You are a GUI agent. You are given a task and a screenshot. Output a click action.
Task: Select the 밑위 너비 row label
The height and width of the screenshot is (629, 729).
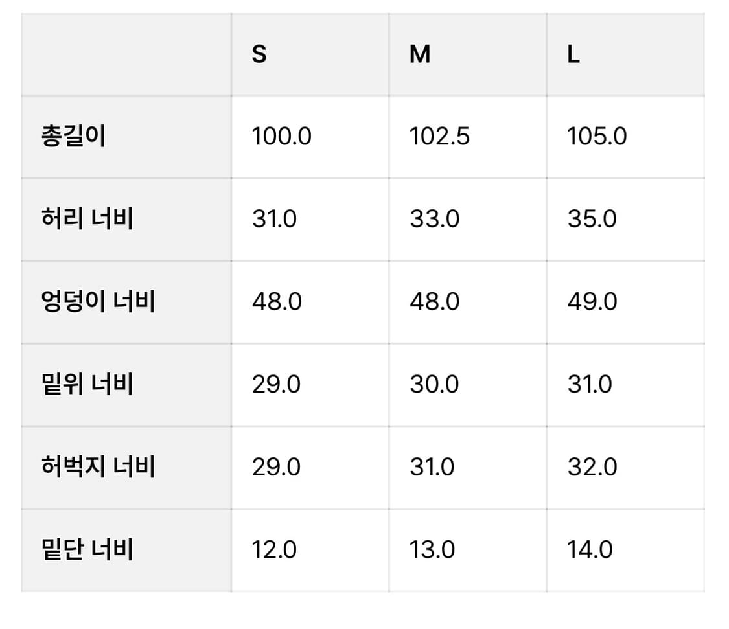point(87,384)
